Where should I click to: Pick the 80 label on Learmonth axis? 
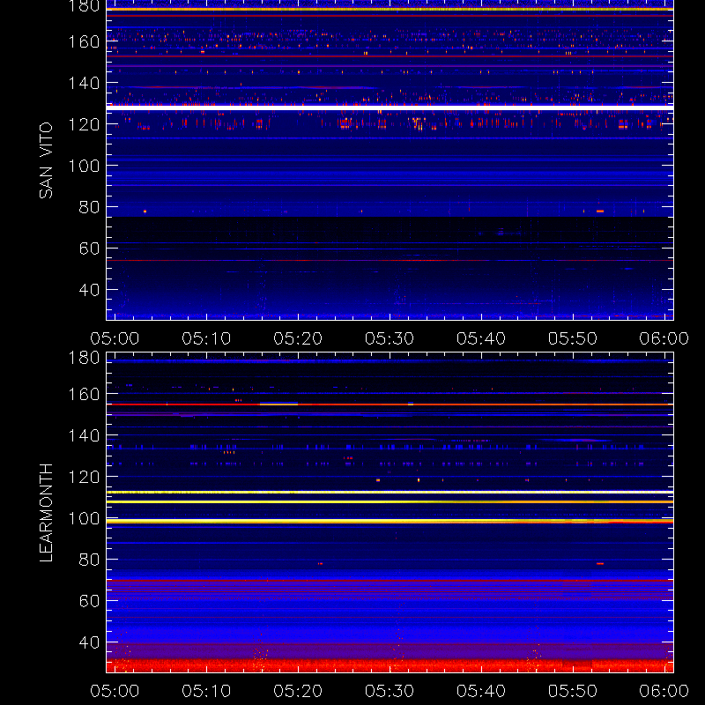pyautogui.click(x=89, y=560)
